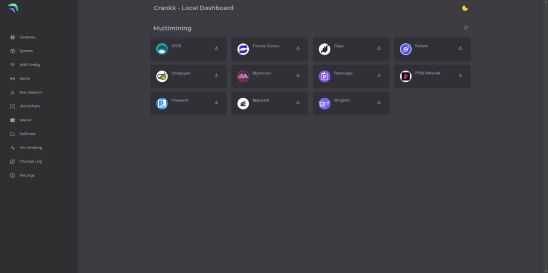
Task: Click the Presearch logo
Action: coord(162,104)
